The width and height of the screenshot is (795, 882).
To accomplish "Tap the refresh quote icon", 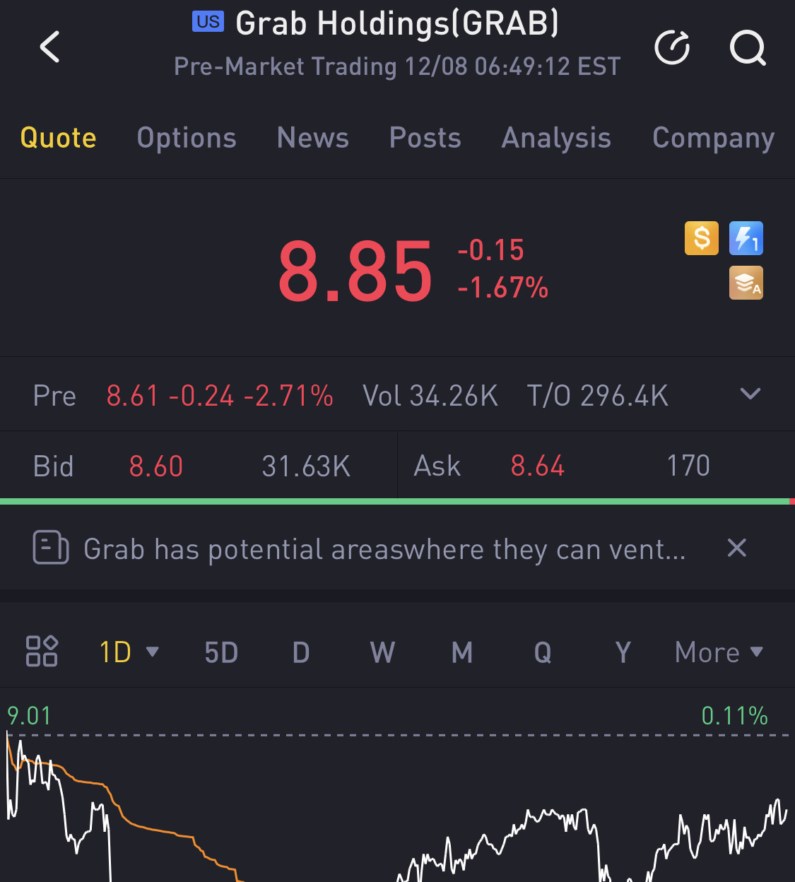I will (672, 47).
